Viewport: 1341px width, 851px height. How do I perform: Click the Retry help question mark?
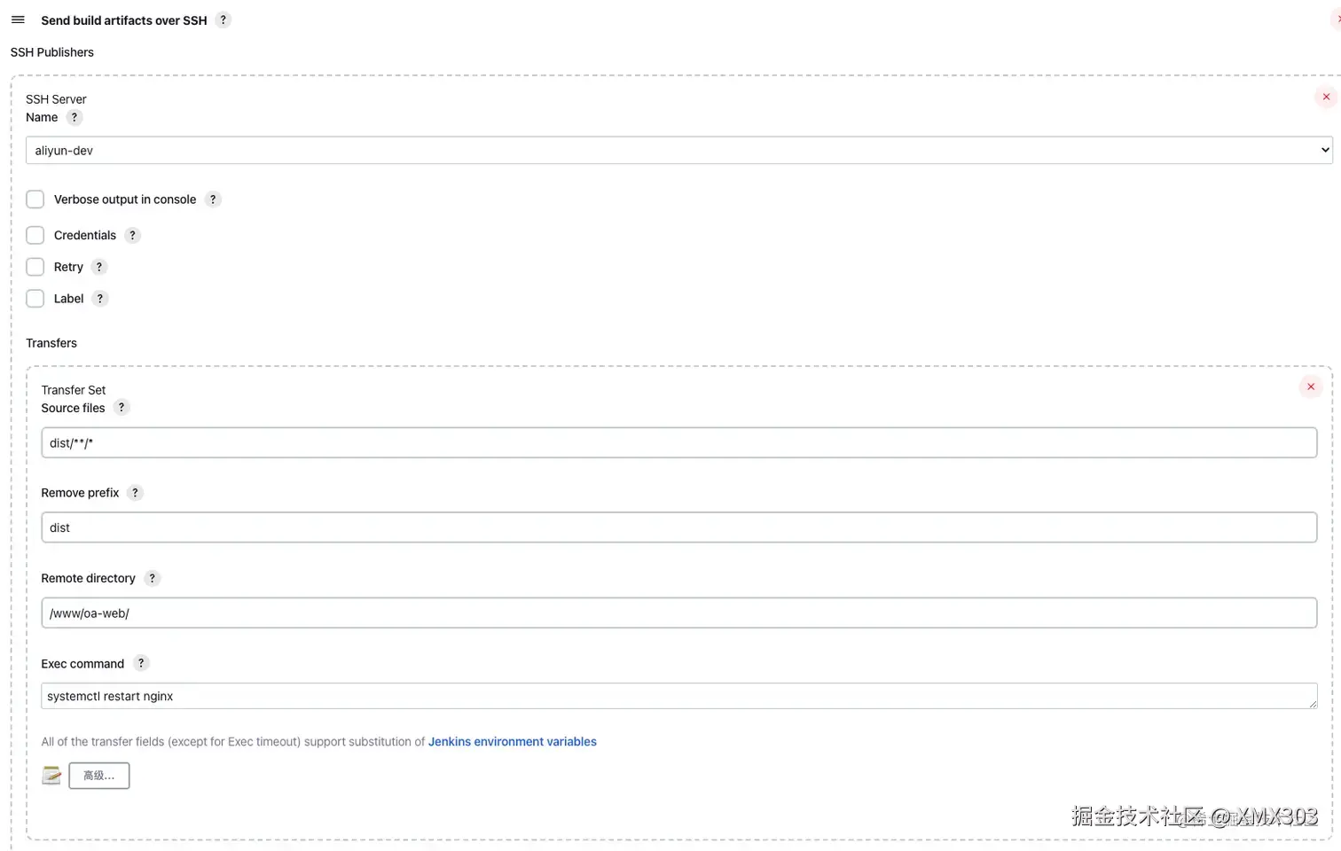tap(99, 267)
